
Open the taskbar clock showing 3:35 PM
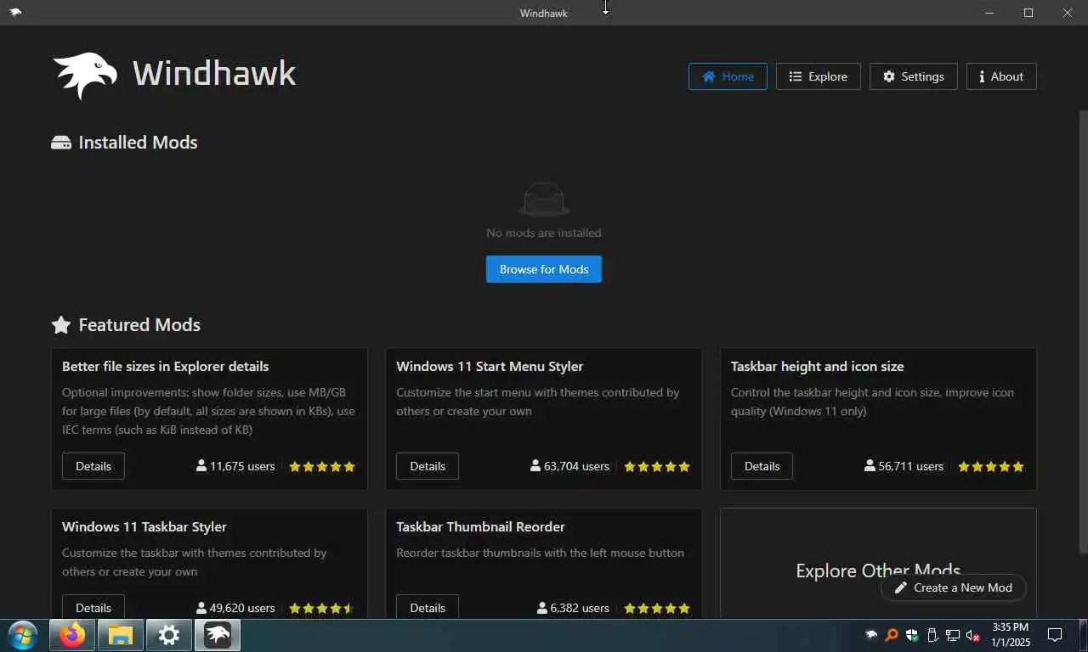point(1010,635)
